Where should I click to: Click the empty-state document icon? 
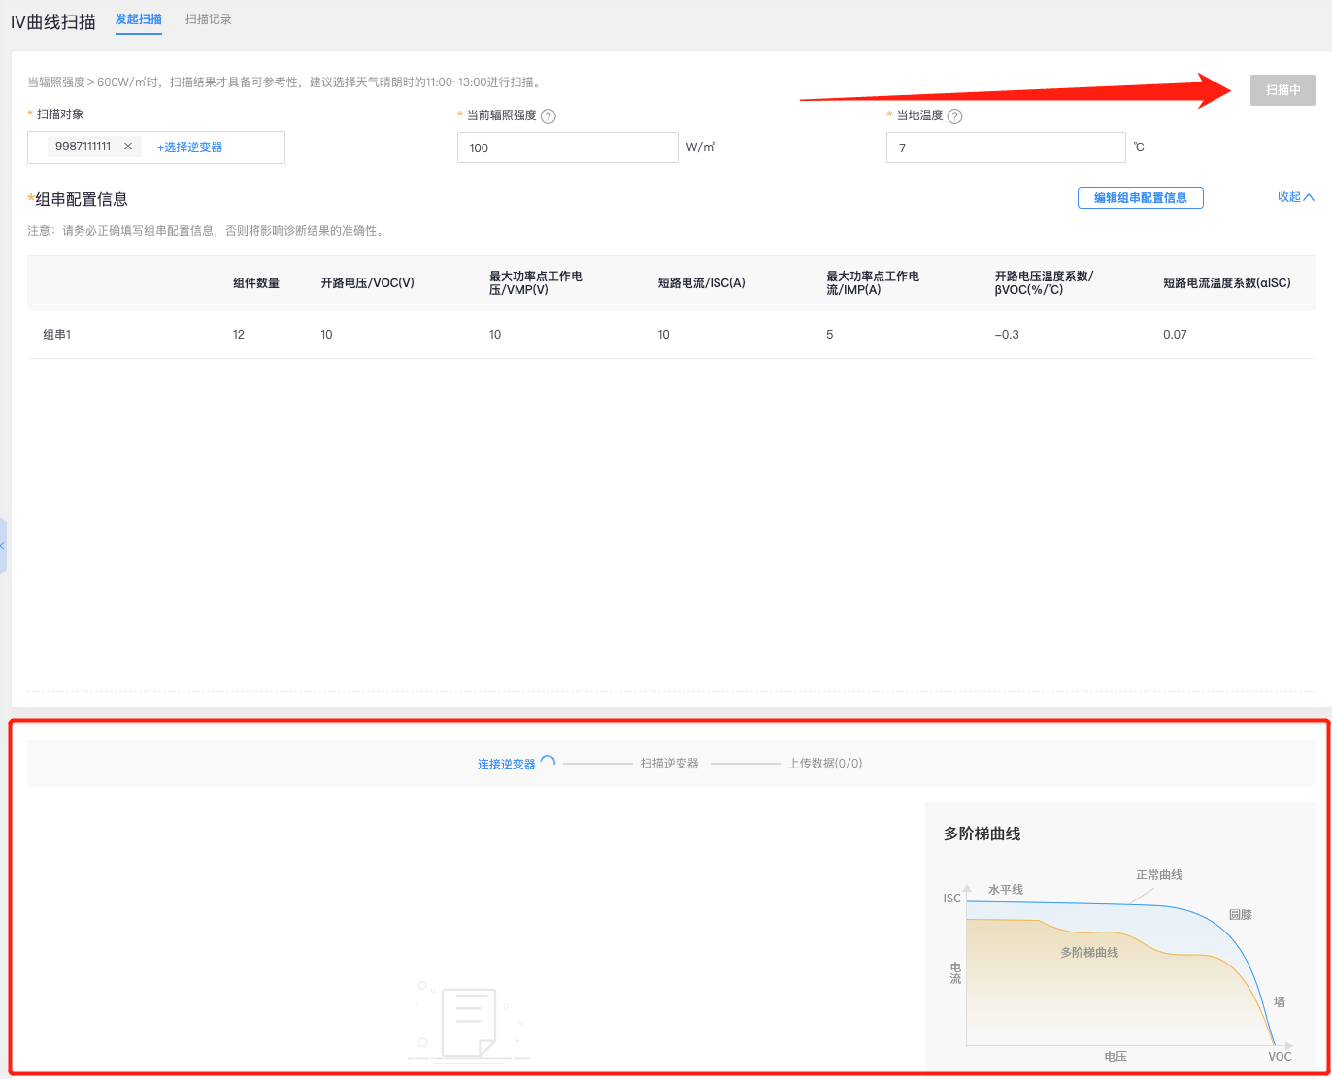469,1023
